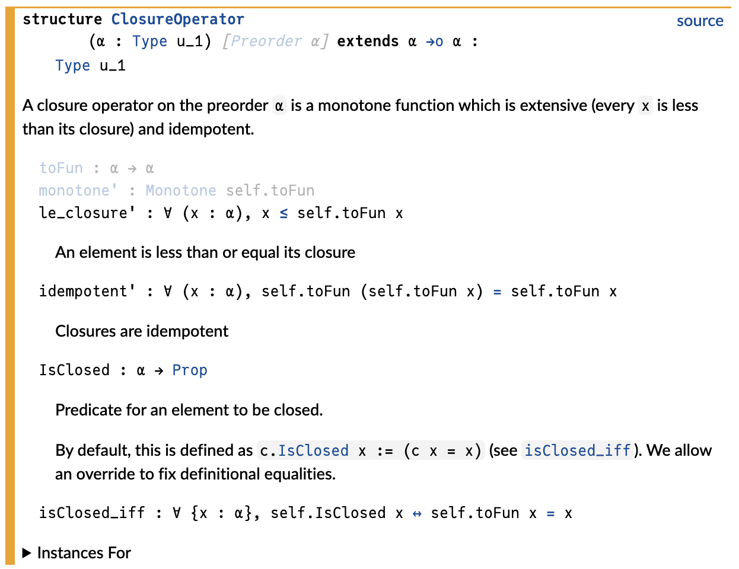
Task: Click the = sign in idempotent'
Action: [x=497, y=292]
